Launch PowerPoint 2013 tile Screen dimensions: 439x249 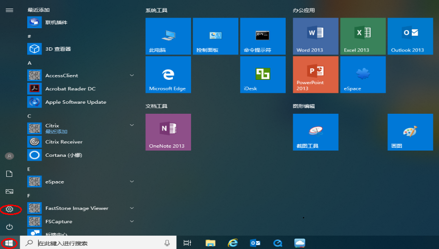315,75
